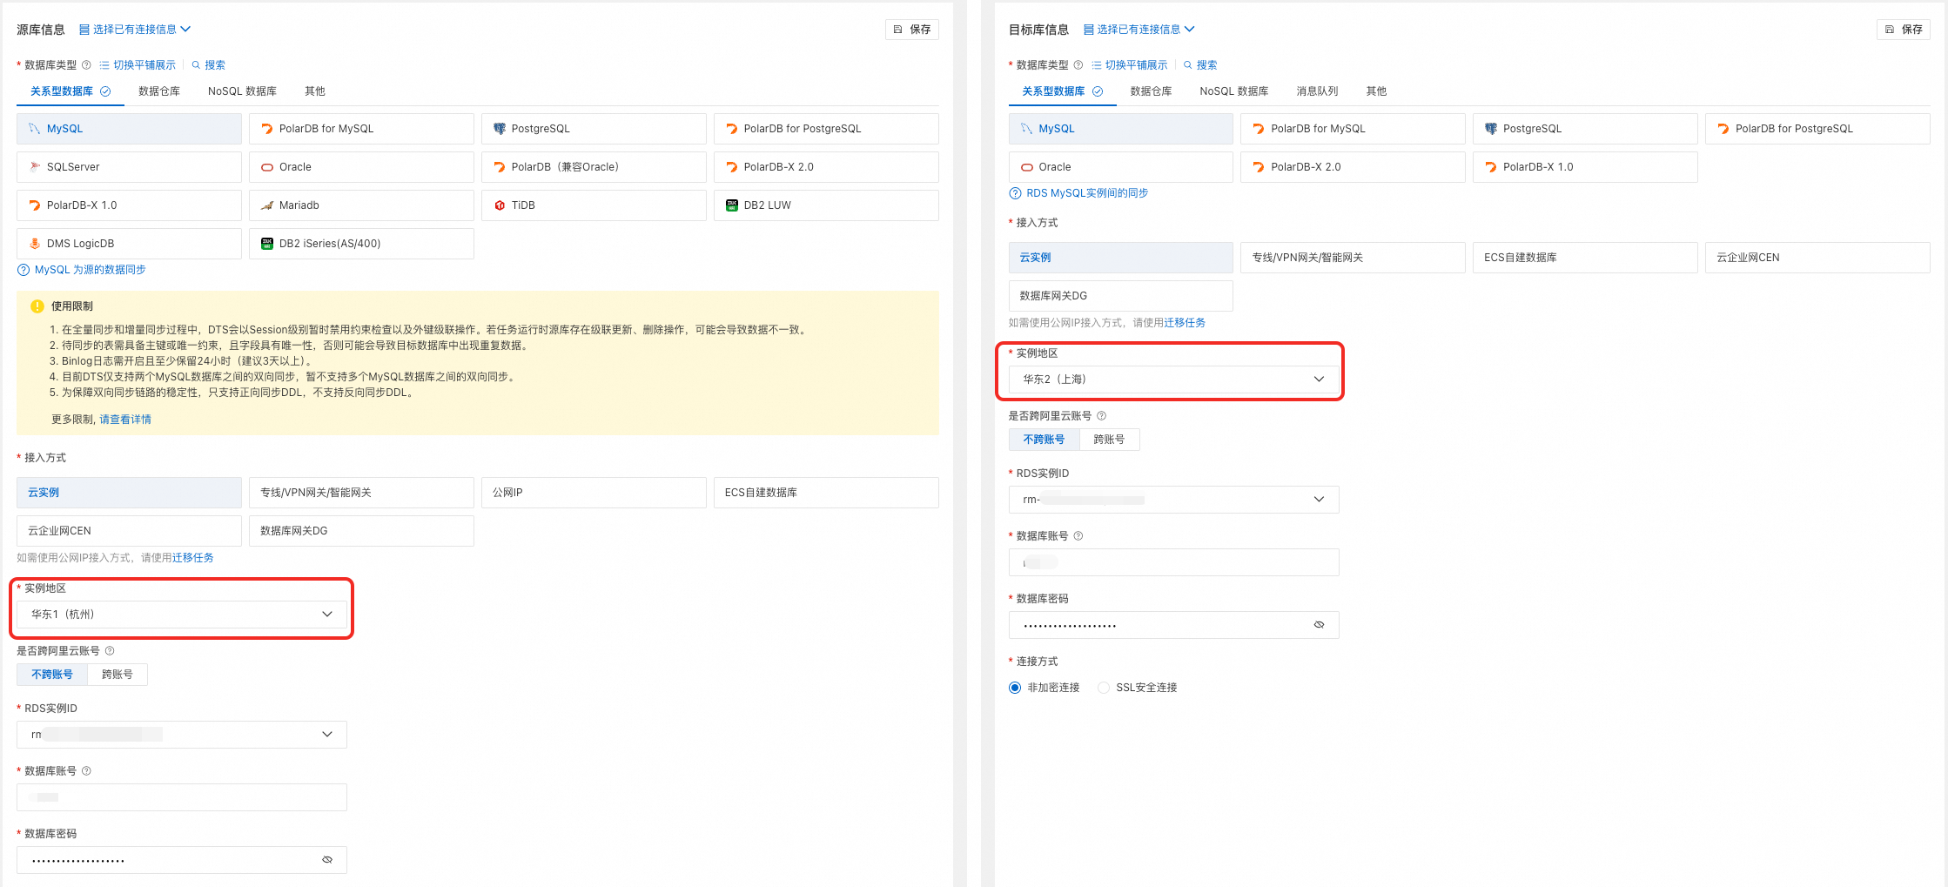Viewport: 1948px width, 887px height.
Task: Click the save icon in target panel
Action: [x=1890, y=30]
